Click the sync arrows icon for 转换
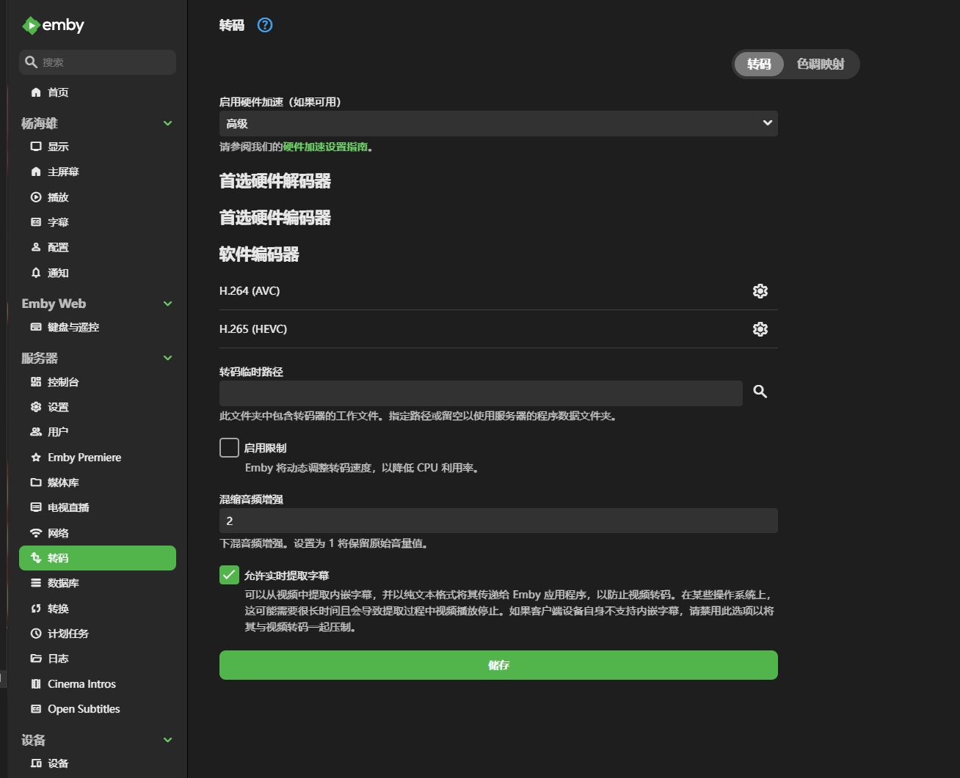The height and width of the screenshot is (778, 960). click(x=36, y=609)
